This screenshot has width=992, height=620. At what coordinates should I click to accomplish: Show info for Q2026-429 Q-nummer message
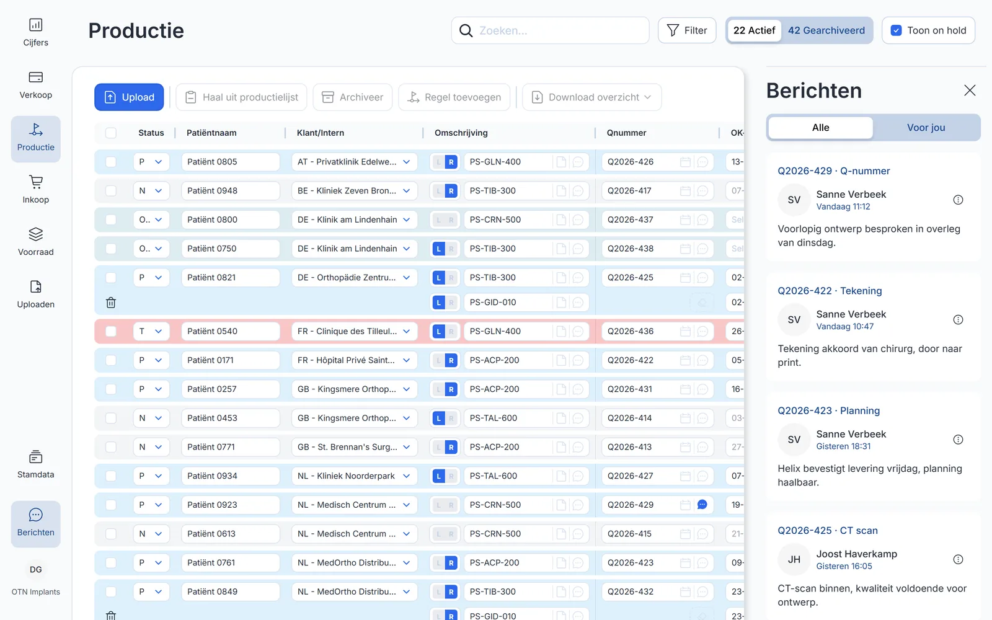pos(958,200)
